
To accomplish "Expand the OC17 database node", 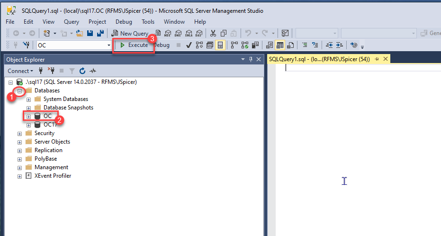I will [29, 125].
